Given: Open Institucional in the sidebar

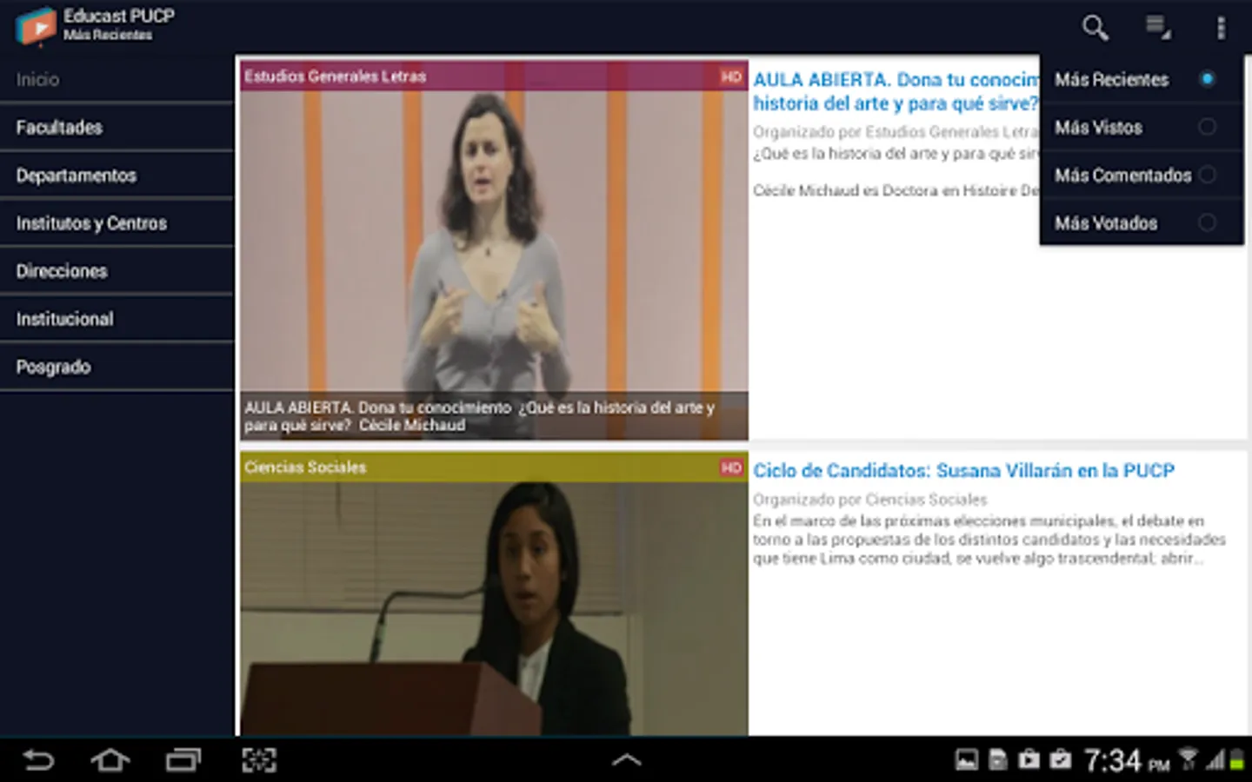Looking at the screenshot, I should [117, 318].
